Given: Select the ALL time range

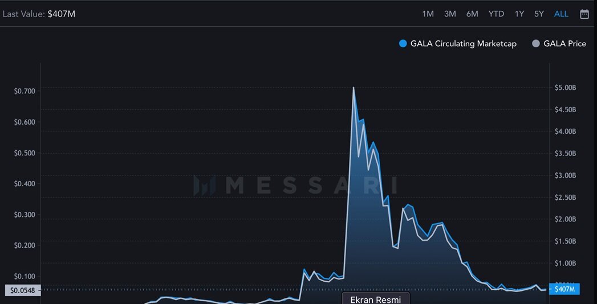Looking at the screenshot, I should click(x=561, y=14).
